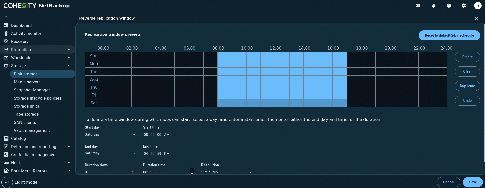Viewport: 486px width, 188px height.
Task: Click the Protection shield icon
Action: click(x=6, y=50)
